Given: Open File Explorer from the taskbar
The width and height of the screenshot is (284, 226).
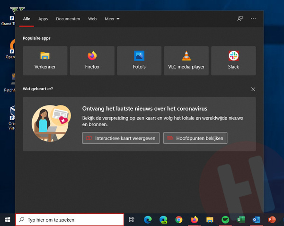Looking at the screenshot, I should tap(210, 220).
